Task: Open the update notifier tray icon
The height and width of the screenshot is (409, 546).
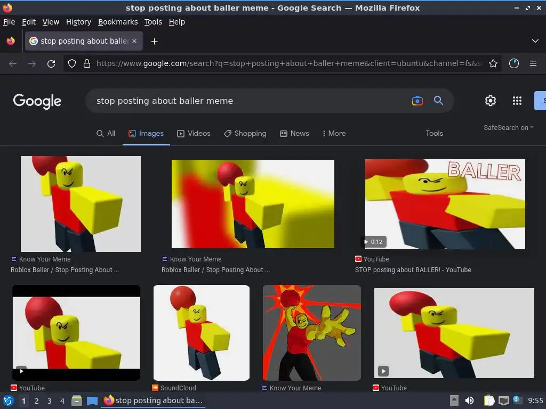Action: coord(517,400)
